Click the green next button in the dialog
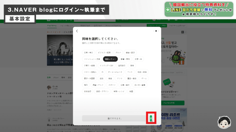The height and width of the screenshot is (132, 236). 151,118
